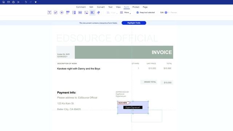
Task: Click the Align icon in the toolbar
Action: point(108,12)
